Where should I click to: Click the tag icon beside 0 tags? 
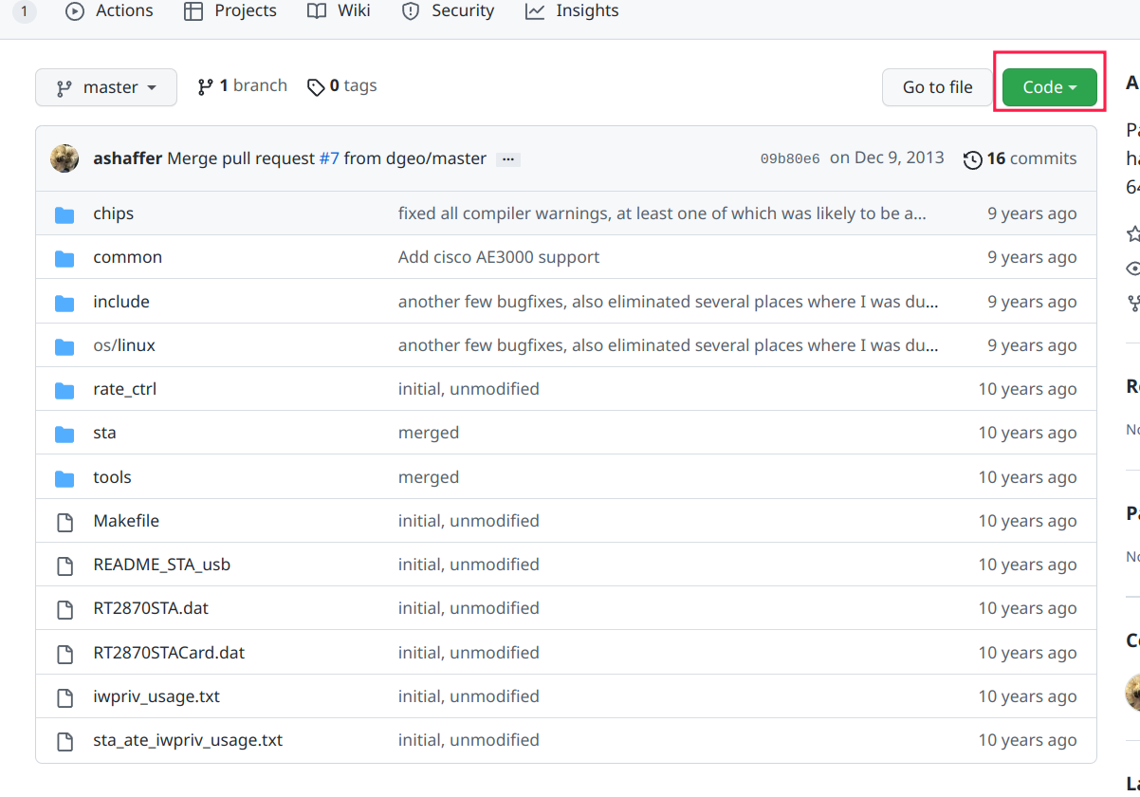316,87
